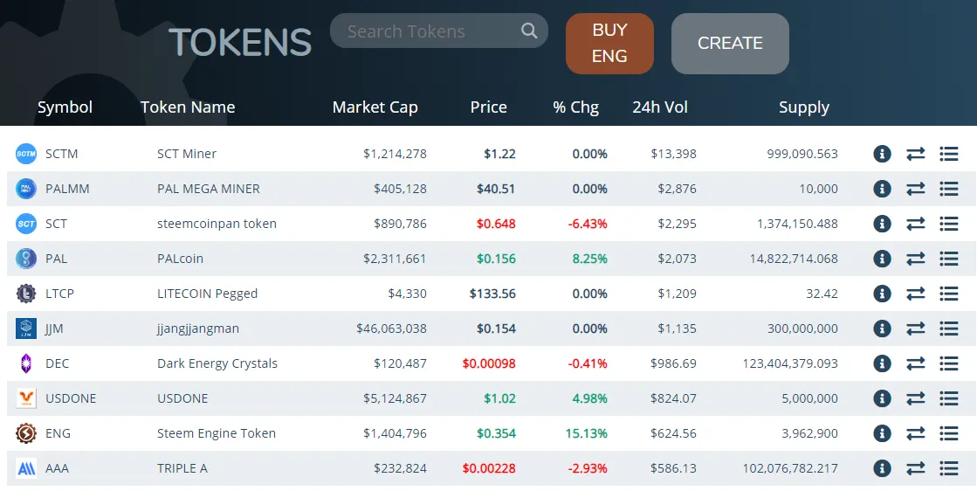The height and width of the screenshot is (491, 977).
Task: Sort by % Chg column header
Action: point(575,107)
